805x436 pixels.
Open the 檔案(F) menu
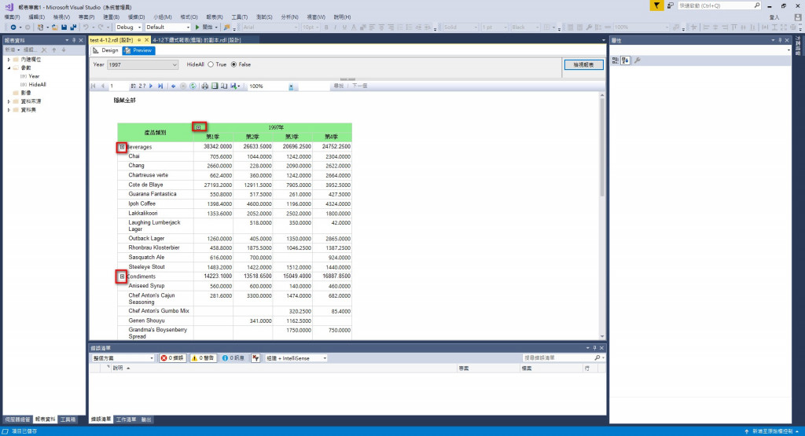(12, 17)
